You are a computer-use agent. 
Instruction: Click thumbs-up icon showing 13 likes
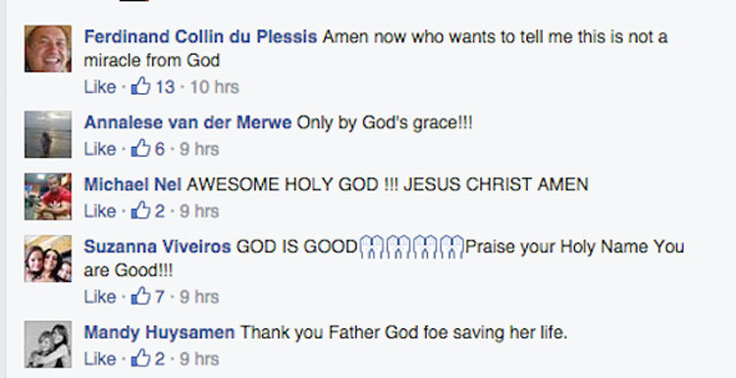coord(140,86)
